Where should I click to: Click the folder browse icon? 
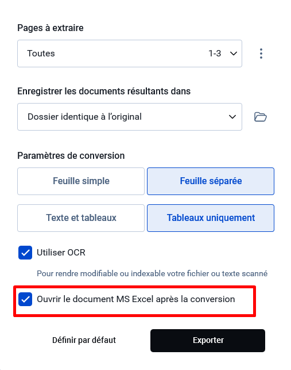click(261, 117)
